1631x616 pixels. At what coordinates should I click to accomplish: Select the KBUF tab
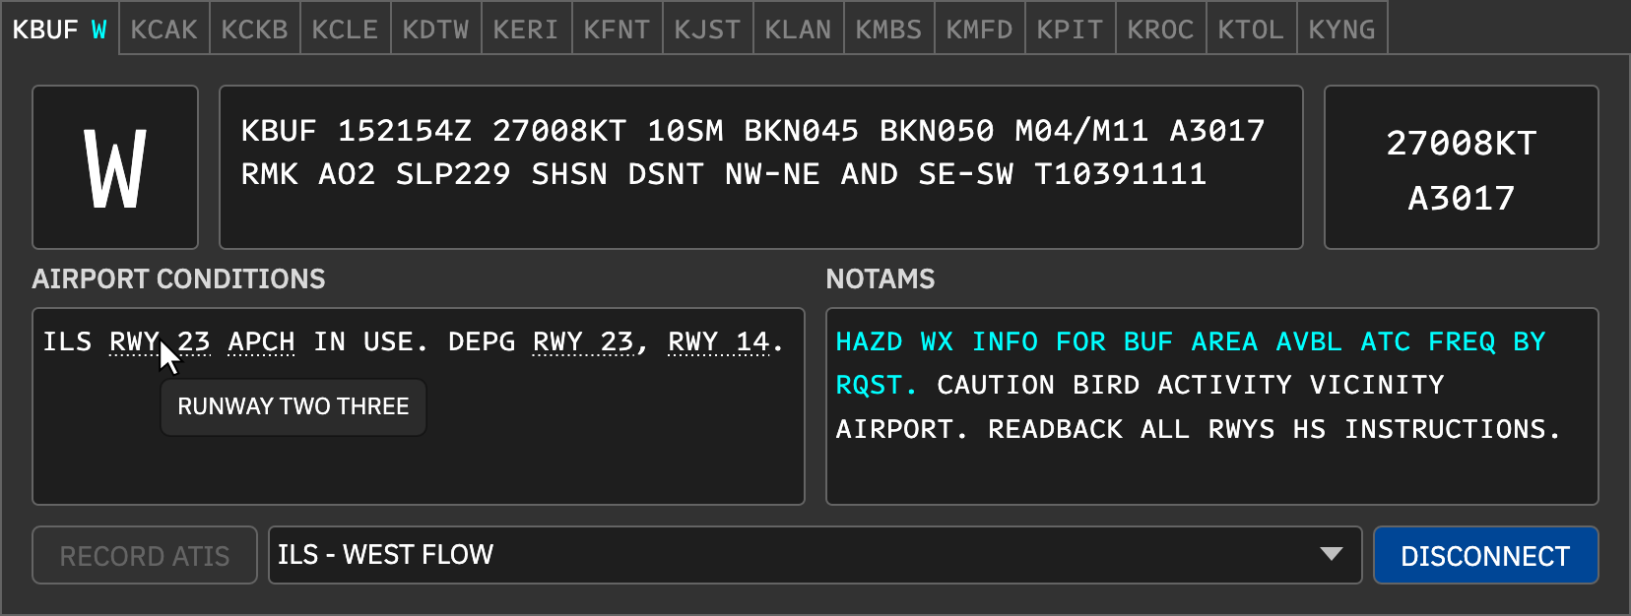click(60, 30)
